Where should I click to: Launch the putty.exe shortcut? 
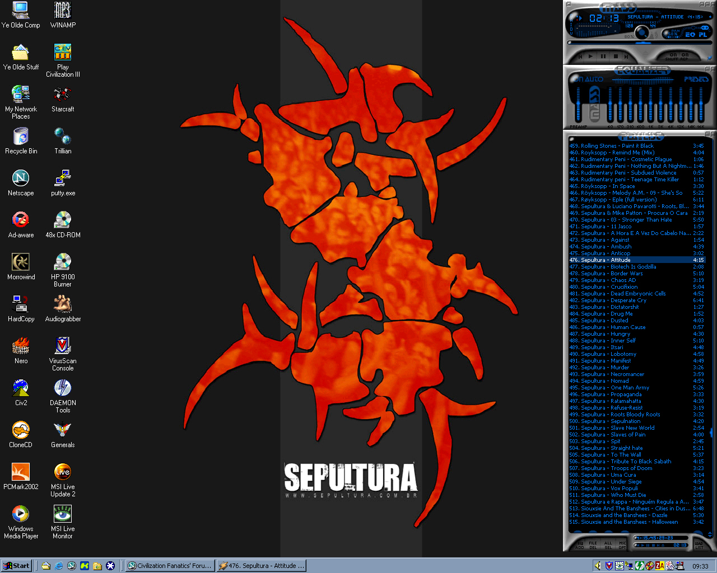[x=63, y=182]
